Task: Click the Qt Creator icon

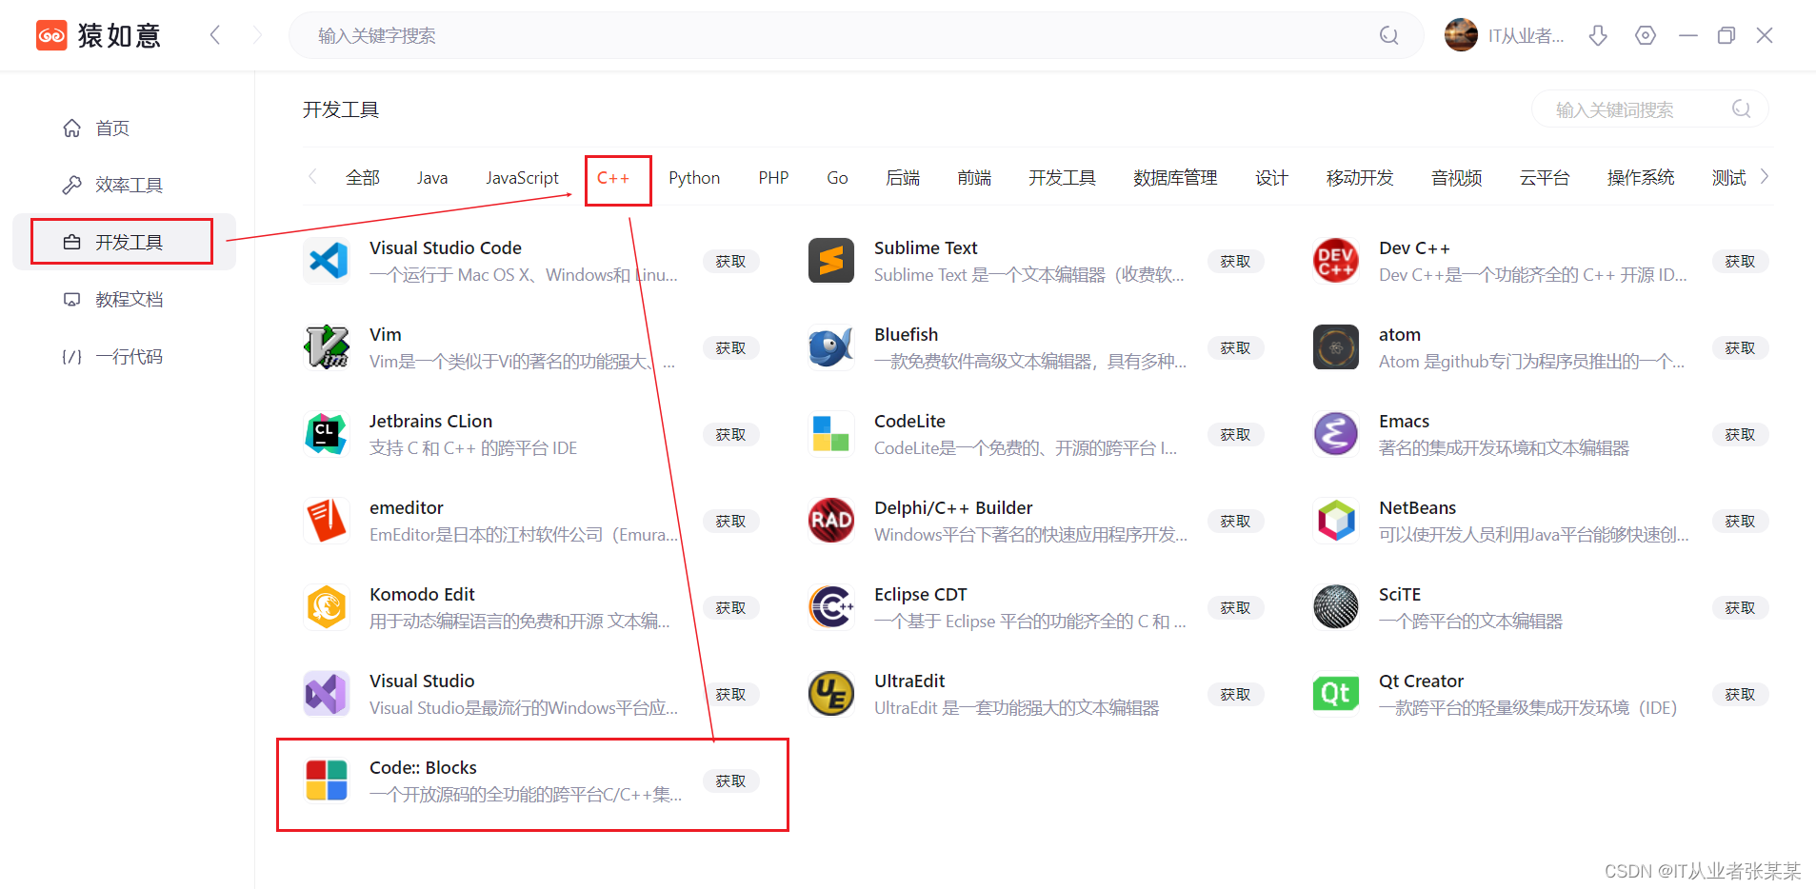Action: (x=1336, y=694)
